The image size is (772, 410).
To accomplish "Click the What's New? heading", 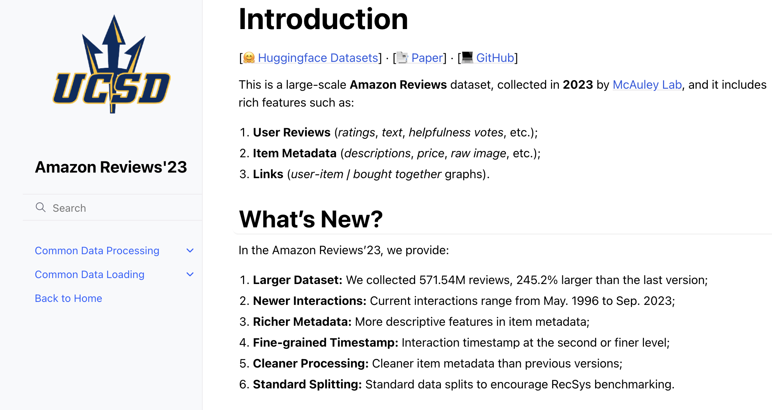I will pos(311,219).
